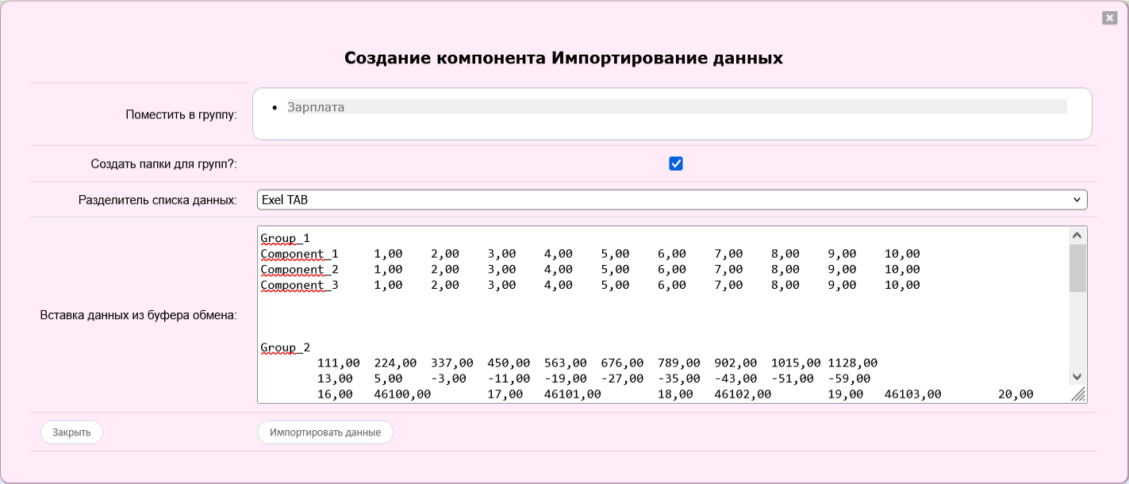Click the Закрыть button
This screenshot has width=1129, height=484.
(71, 432)
